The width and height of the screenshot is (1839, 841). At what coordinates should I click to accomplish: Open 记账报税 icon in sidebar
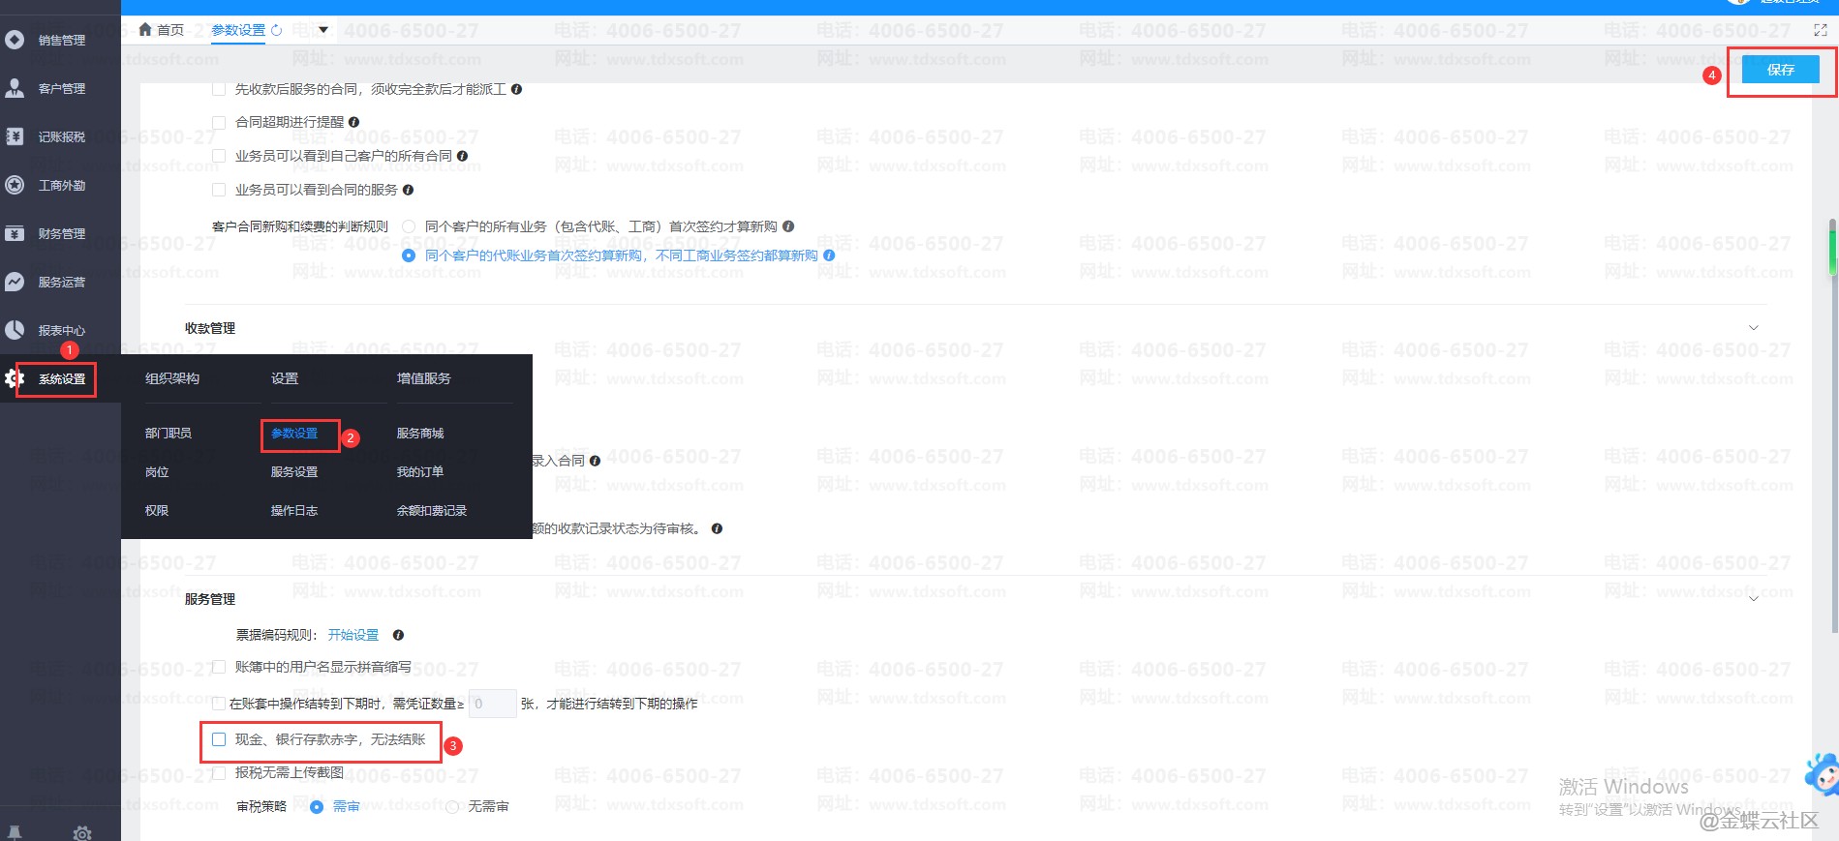pyautogui.click(x=15, y=136)
